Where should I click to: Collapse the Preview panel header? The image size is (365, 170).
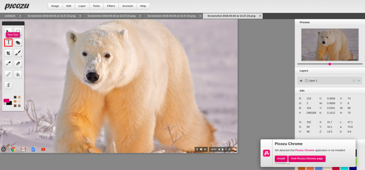(x=330, y=22)
